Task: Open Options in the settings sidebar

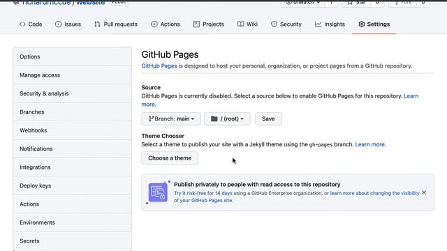Action: [x=73, y=56]
